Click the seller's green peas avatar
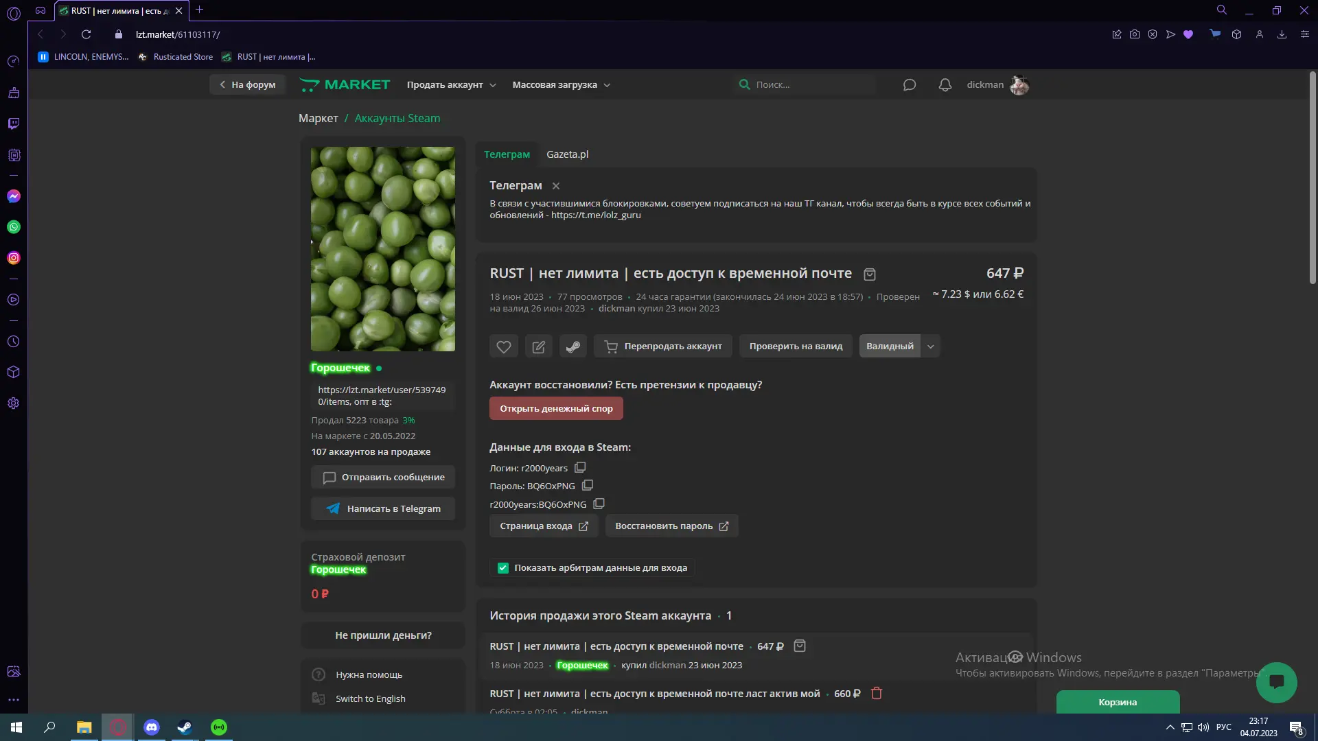 pyautogui.click(x=383, y=249)
